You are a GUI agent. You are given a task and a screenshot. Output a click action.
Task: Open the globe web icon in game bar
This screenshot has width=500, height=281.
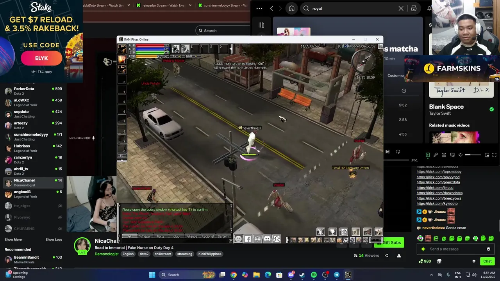point(257,239)
